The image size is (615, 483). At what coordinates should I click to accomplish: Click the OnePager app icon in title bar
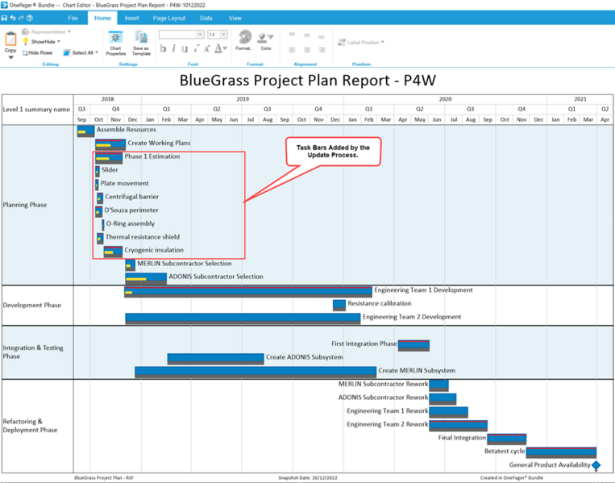[x=4, y=5]
